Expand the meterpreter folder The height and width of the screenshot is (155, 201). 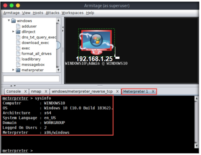coord(13,70)
